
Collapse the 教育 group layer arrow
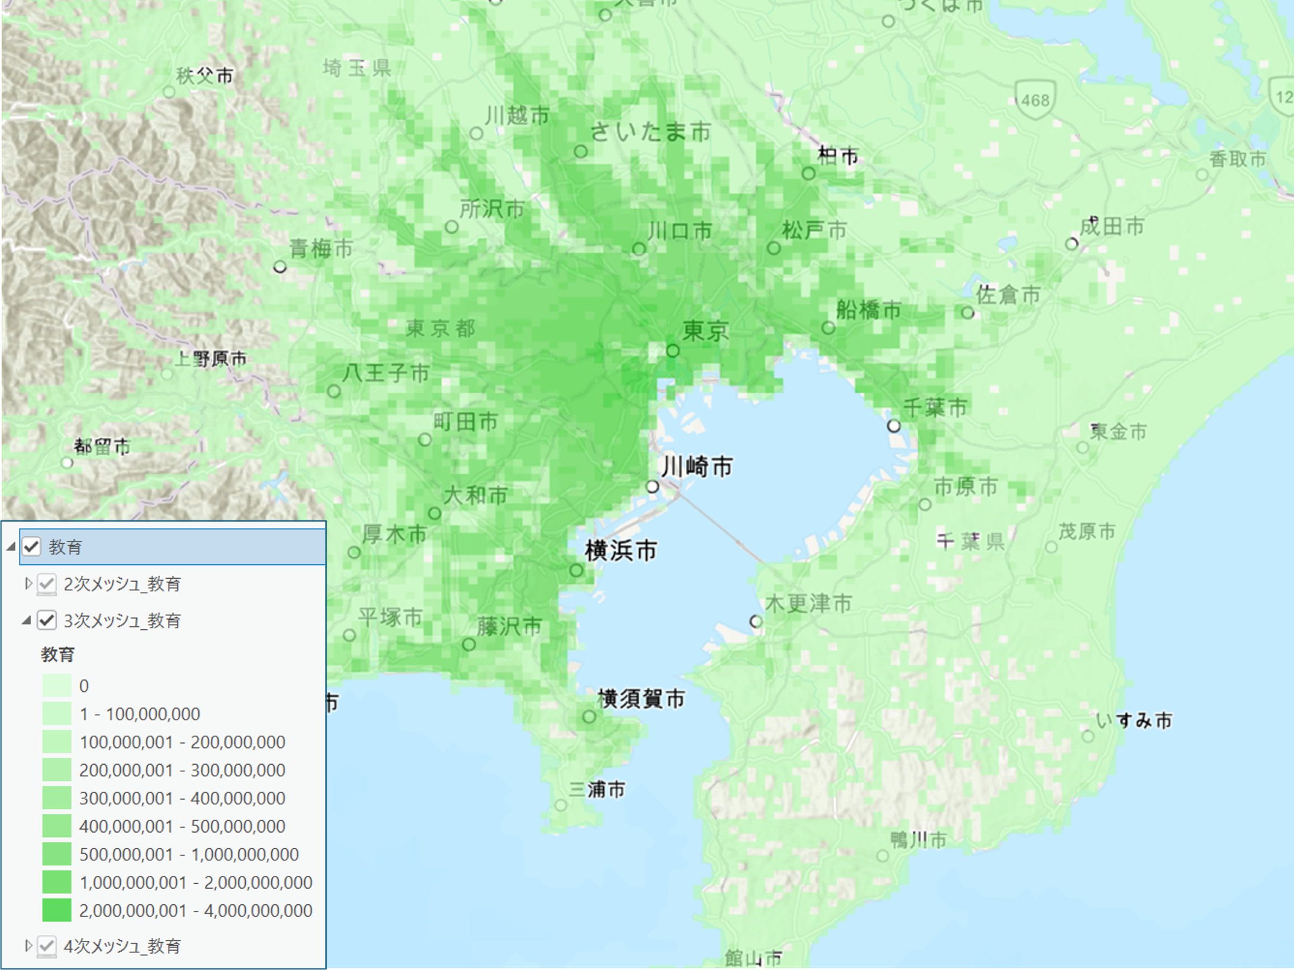[11, 546]
